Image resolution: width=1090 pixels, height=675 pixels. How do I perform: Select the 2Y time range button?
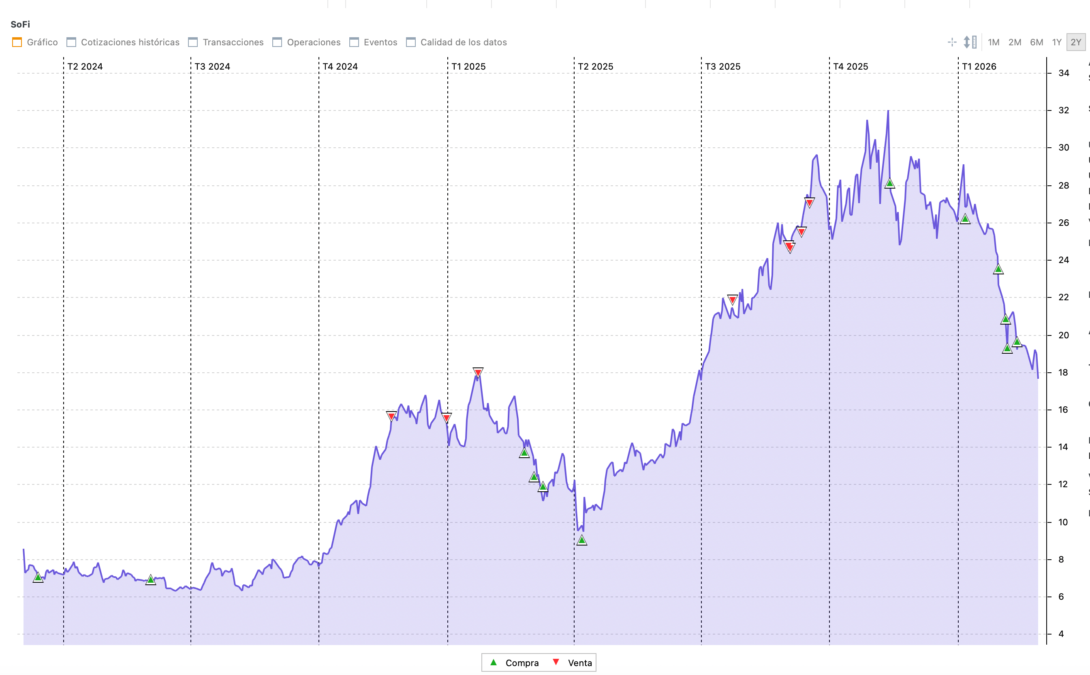pyautogui.click(x=1075, y=42)
